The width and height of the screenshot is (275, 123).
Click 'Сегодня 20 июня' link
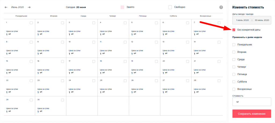[x=76, y=7]
